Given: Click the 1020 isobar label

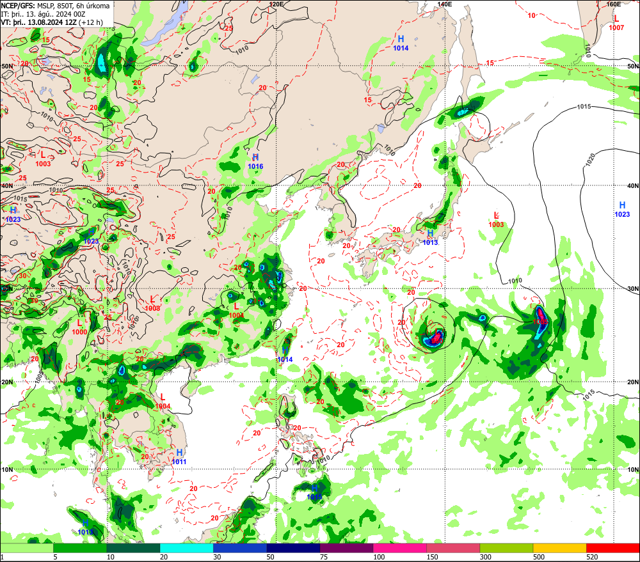Looking at the screenshot, I should tap(591, 159).
